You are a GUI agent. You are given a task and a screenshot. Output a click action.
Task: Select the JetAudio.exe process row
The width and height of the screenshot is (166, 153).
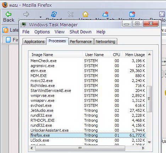tap(88, 110)
